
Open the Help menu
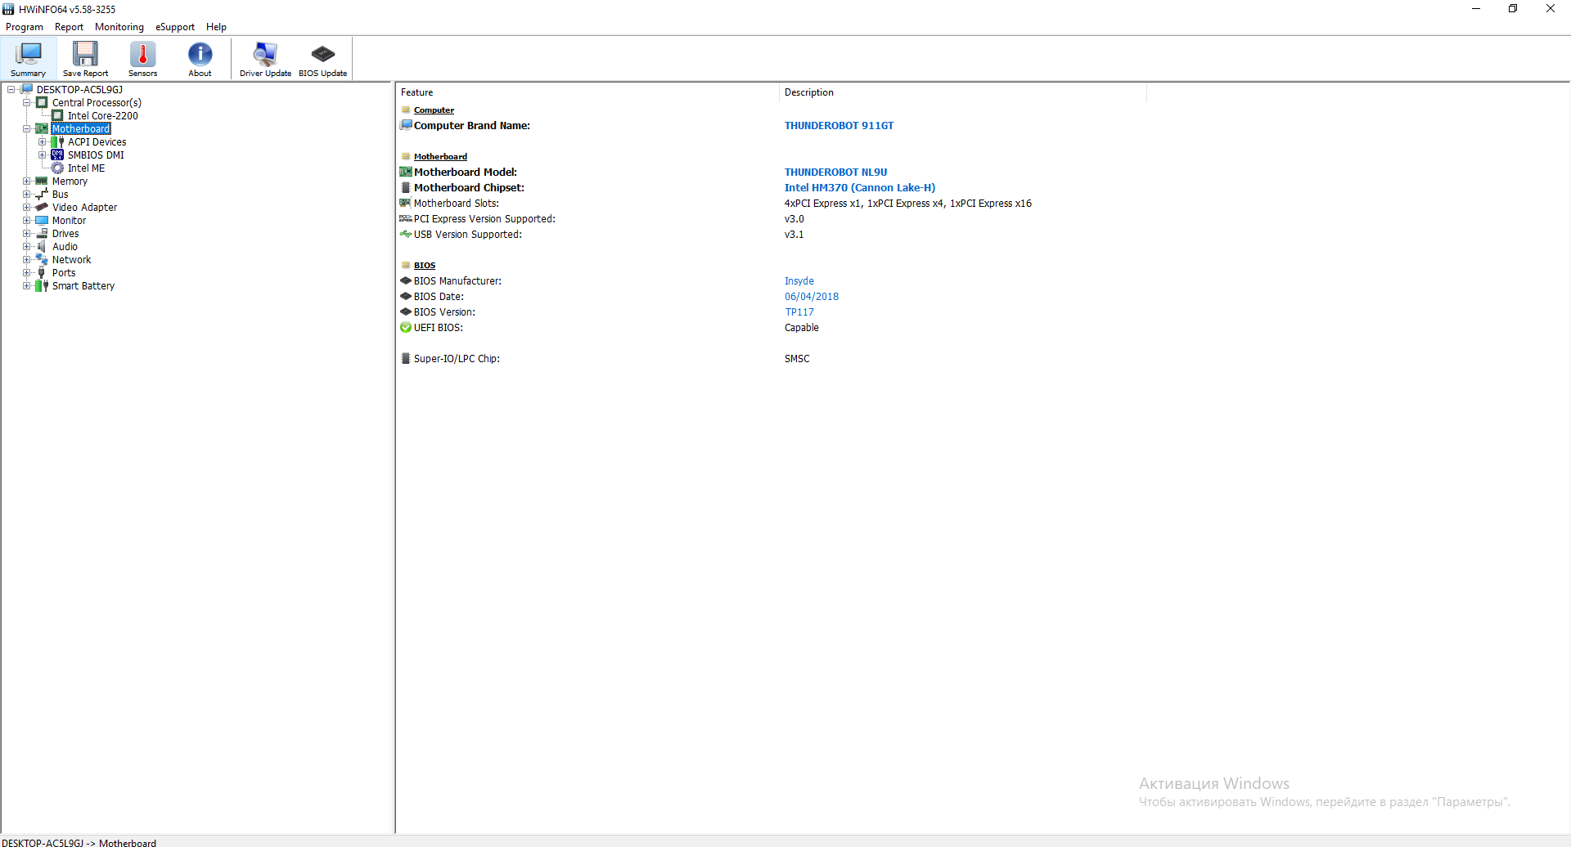click(x=216, y=27)
